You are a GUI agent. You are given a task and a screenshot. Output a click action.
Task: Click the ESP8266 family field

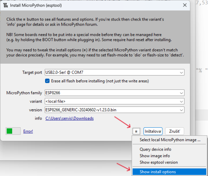point(114,93)
